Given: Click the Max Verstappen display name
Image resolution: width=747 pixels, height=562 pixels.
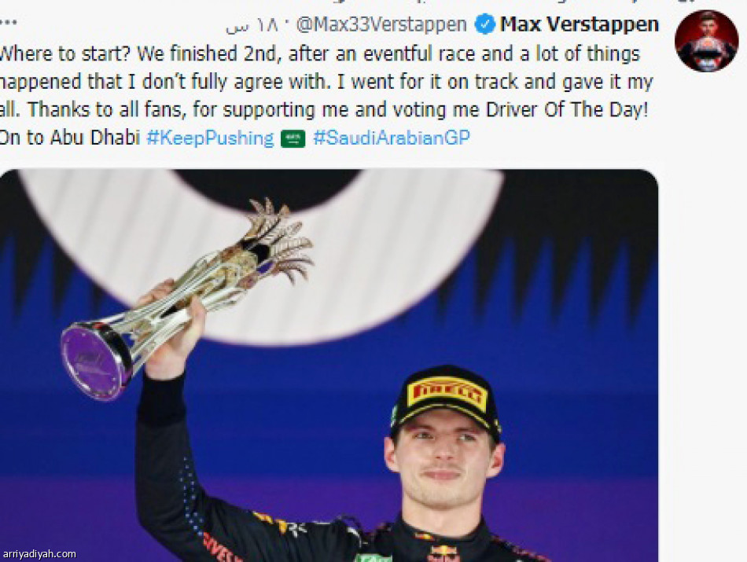Looking at the screenshot, I should pyautogui.click(x=580, y=24).
